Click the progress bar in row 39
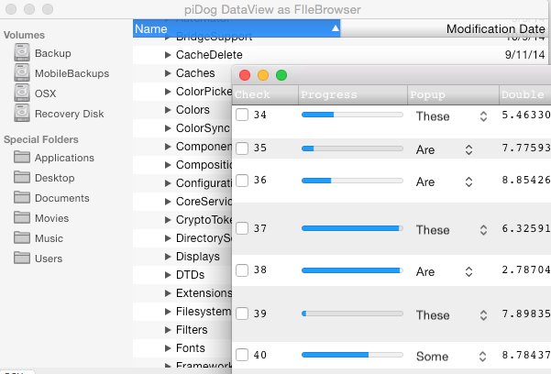This screenshot has height=374, width=551. [352, 313]
